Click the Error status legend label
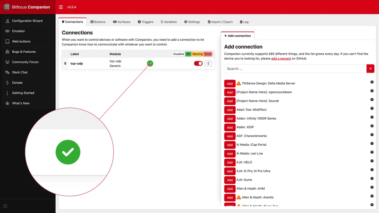This screenshot has width=379, height=213. 208,54
